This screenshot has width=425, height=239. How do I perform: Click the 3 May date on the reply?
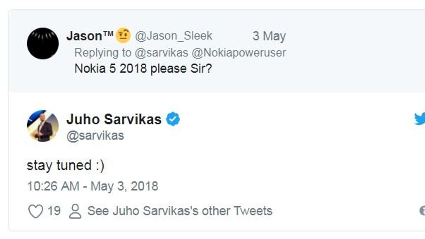[269, 36]
